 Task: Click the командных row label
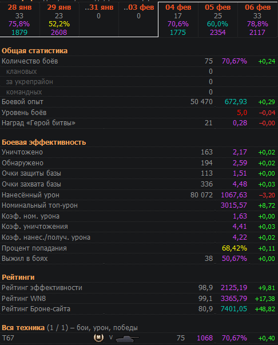24,92
